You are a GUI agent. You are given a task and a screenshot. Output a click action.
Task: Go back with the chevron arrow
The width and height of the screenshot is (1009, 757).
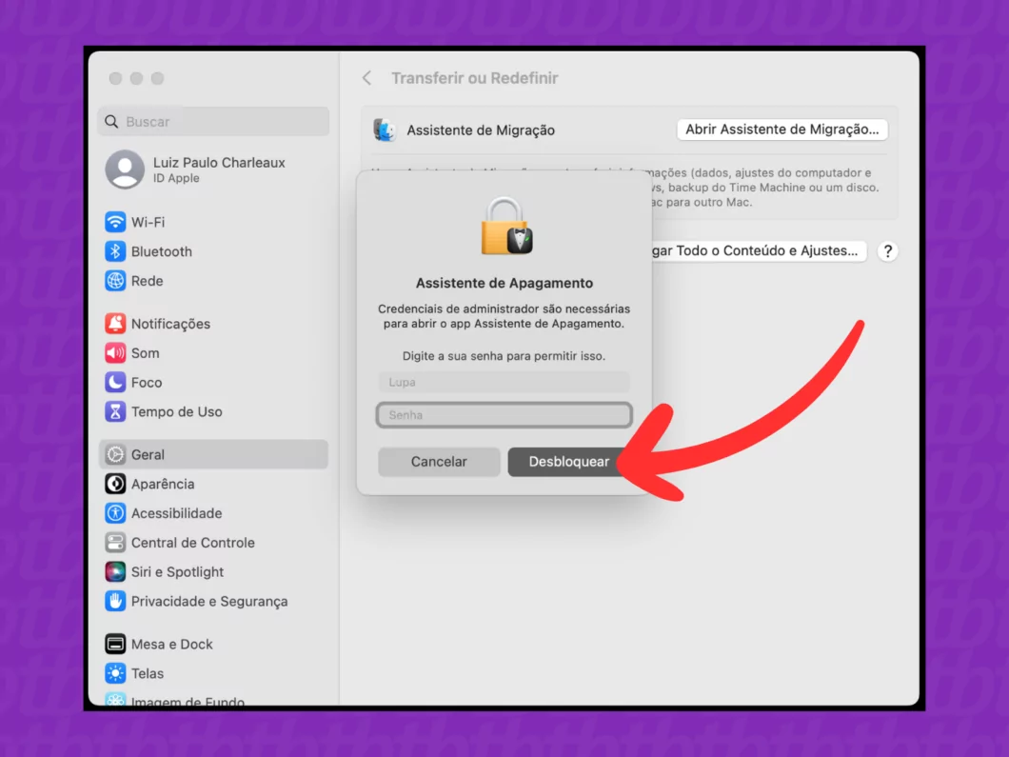coord(366,78)
